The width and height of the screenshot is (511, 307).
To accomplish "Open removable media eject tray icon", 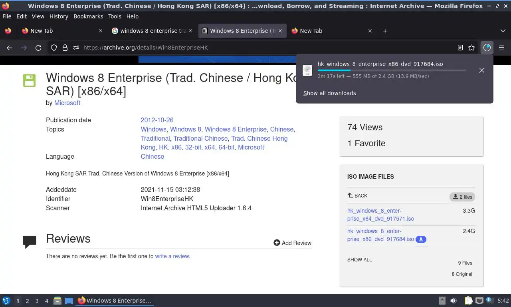I will point(442,301).
